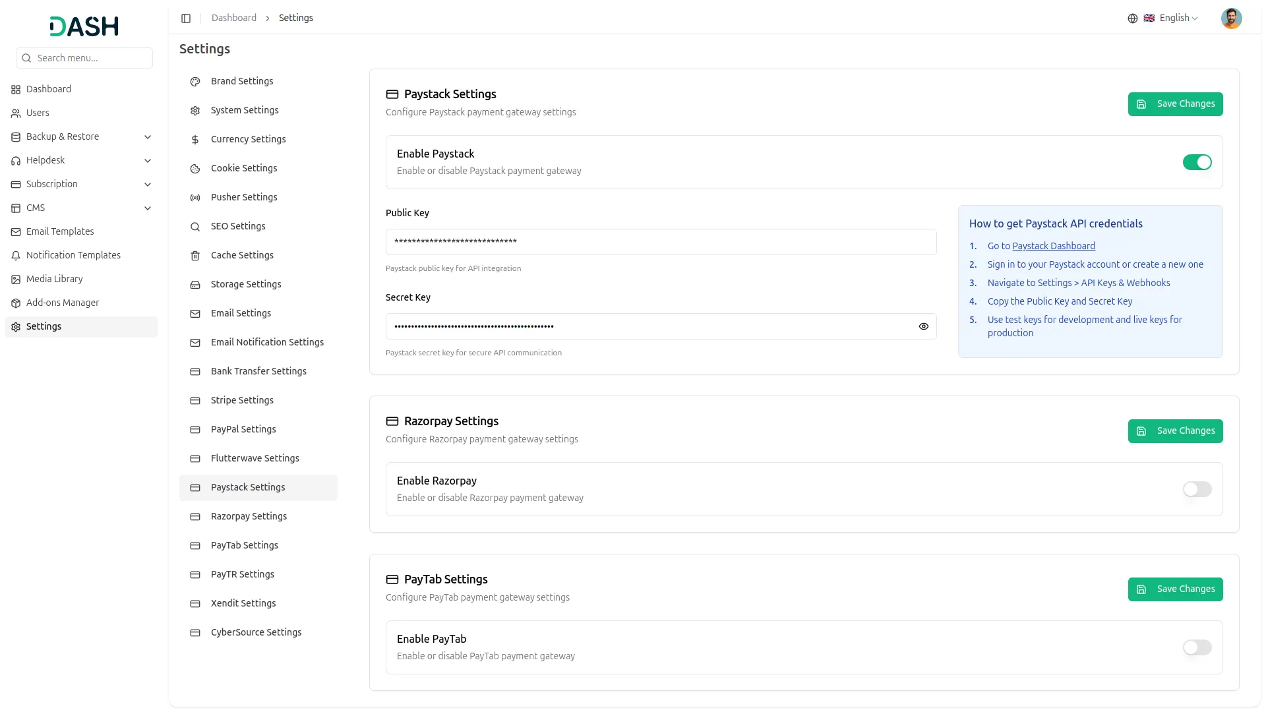
Task: Click the Pusher Settings broadcast icon
Action: [195, 198]
